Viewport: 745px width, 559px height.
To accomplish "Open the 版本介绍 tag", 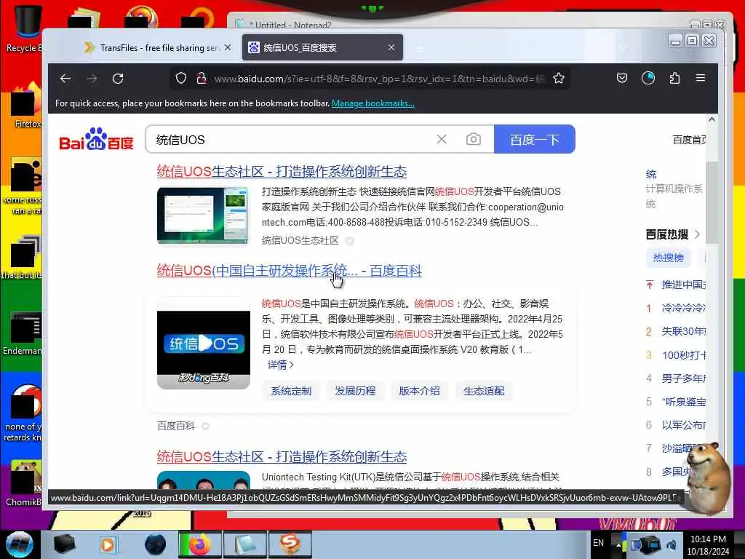I will coord(420,391).
